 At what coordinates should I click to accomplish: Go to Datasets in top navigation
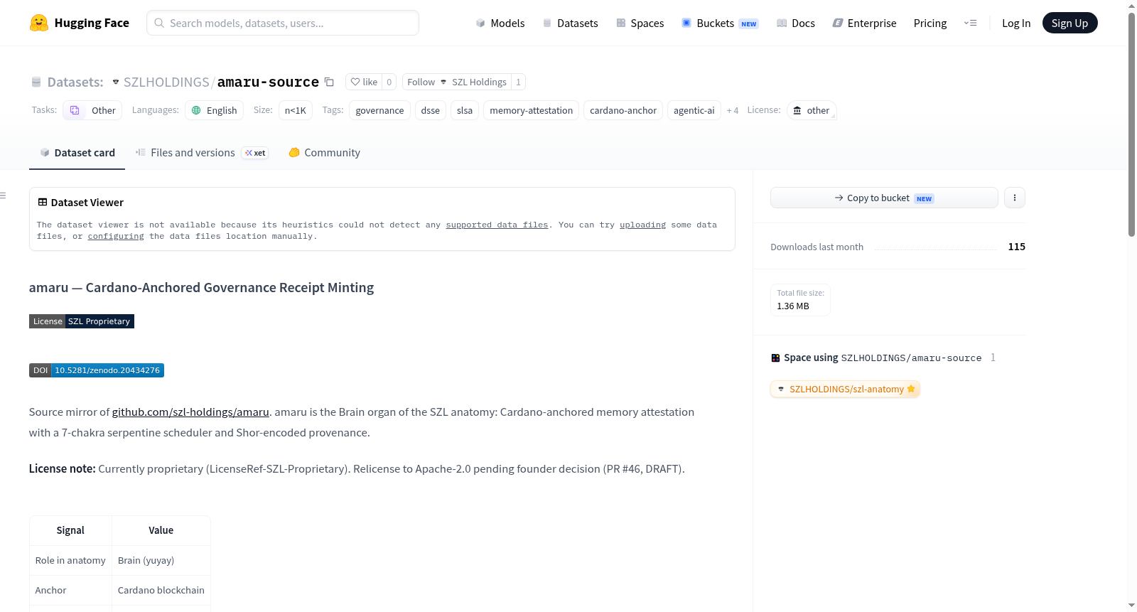[x=570, y=23]
